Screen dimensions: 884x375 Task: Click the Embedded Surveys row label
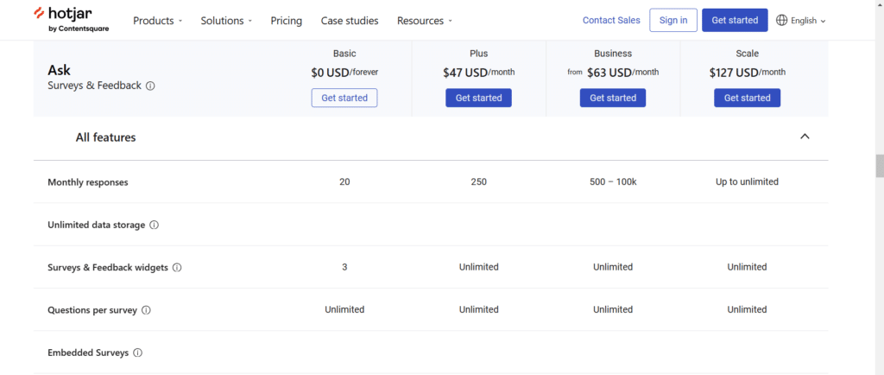[x=88, y=353]
